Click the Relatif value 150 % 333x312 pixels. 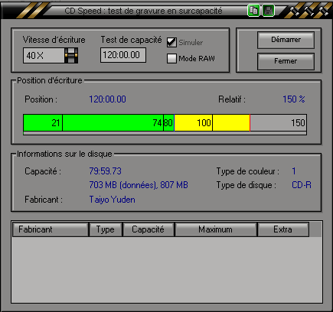[x=294, y=99]
